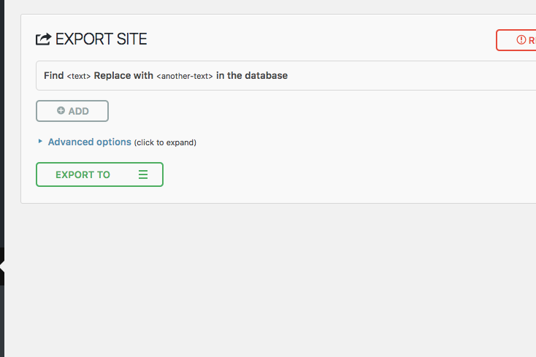The height and width of the screenshot is (357, 536).
Task: Click the plus icon inside the Add button
Action: 61,111
